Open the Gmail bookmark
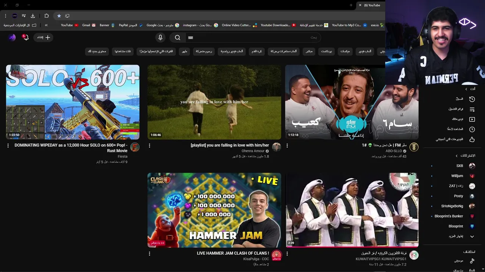The height and width of the screenshot is (272, 485). 89,25
